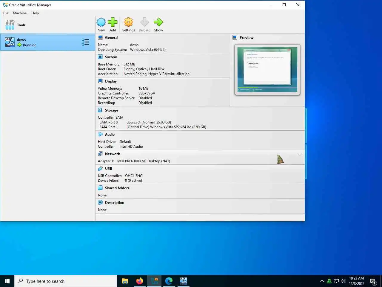Image resolution: width=382 pixels, height=287 pixels.
Task: Click the Windows Vista SP2 x64.iso optical drive entry
Action: [x=166, y=127]
